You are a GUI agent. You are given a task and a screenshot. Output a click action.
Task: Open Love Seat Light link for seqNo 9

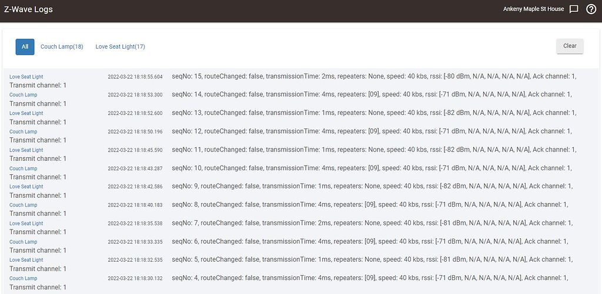[x=26, y=186]
